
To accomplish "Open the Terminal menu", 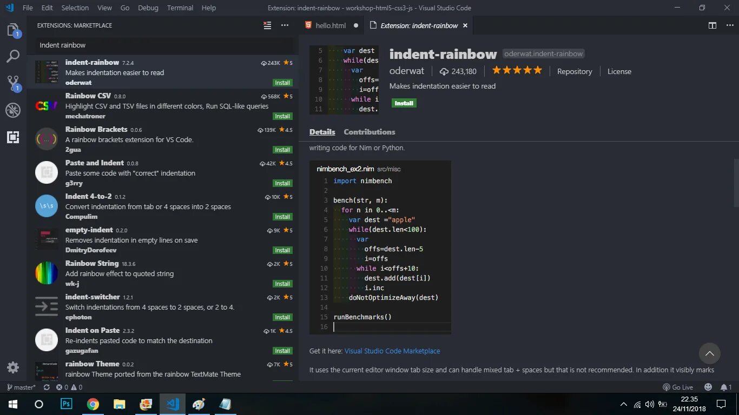I will 180,8.
